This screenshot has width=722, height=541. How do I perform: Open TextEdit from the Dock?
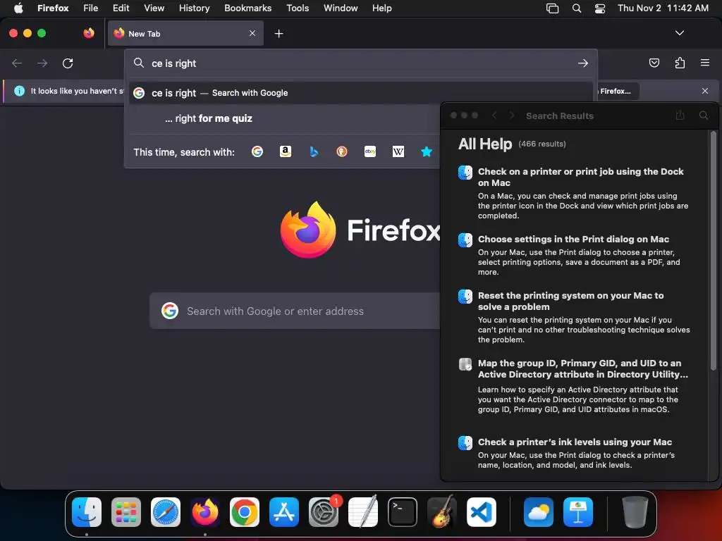pos(363,511)
